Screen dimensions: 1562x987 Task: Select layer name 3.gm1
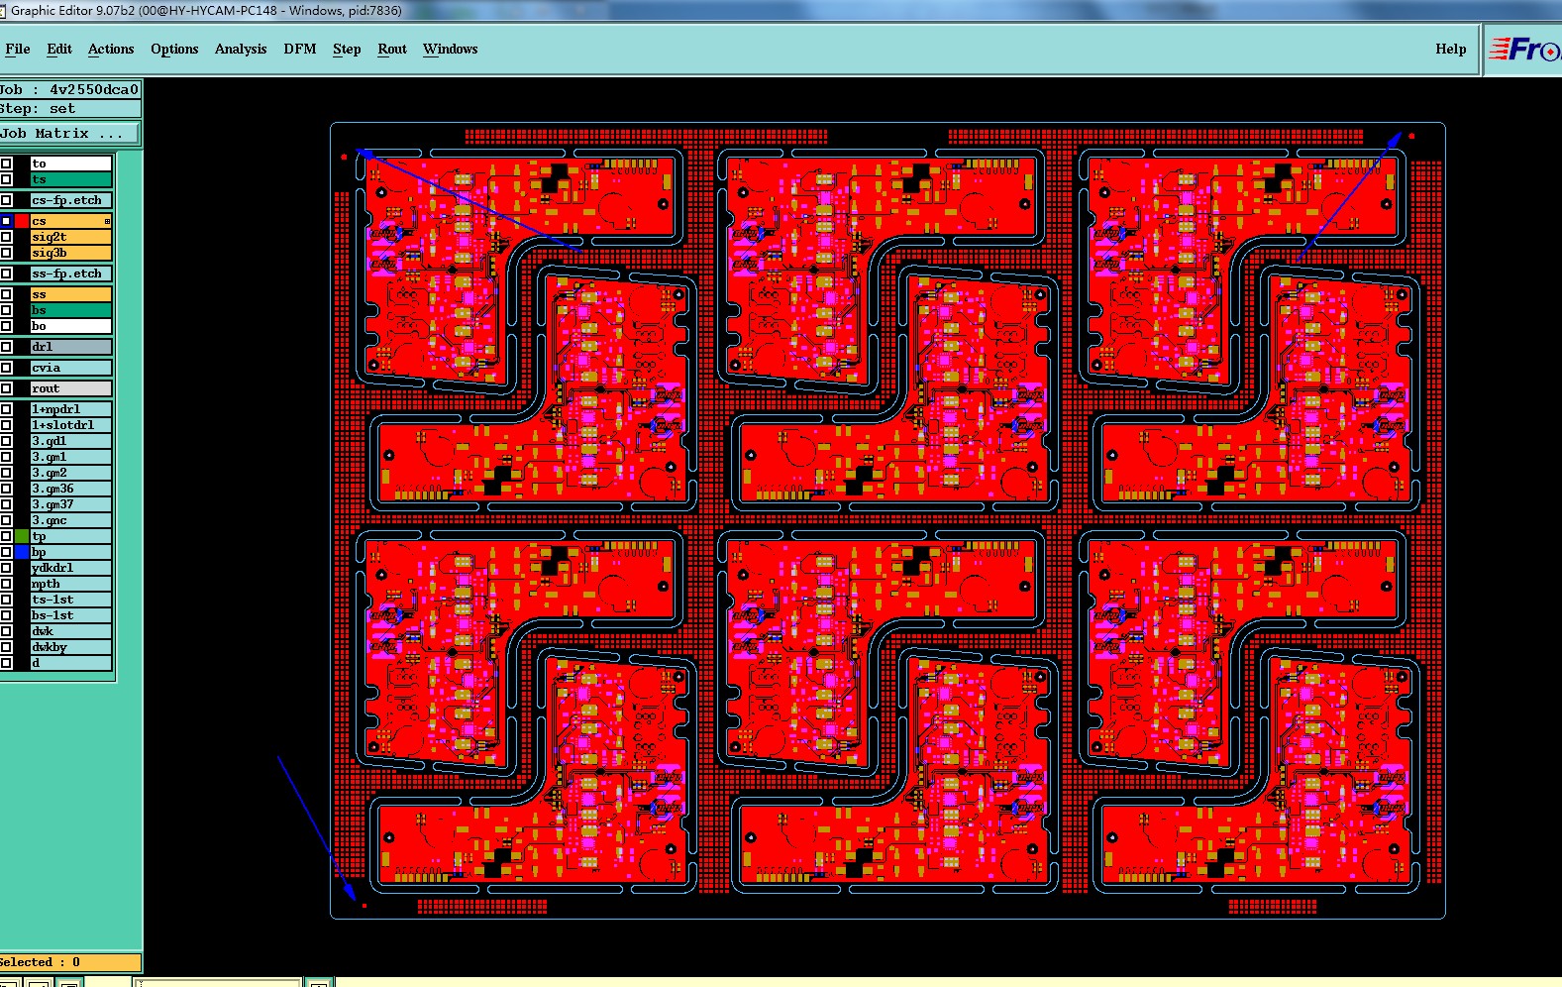71,457
